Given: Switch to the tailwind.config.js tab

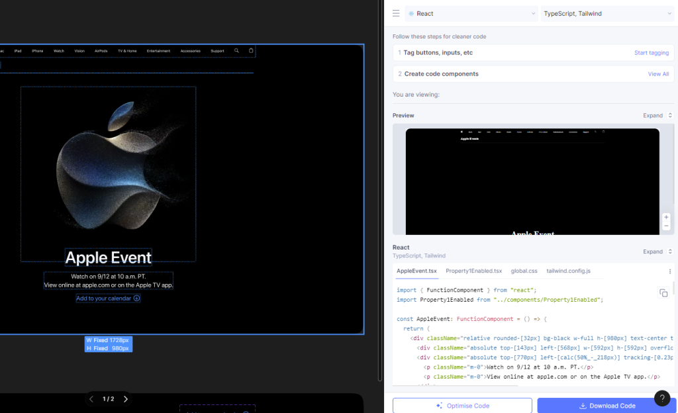Looking at the screenshot, I should pos(568,271).
